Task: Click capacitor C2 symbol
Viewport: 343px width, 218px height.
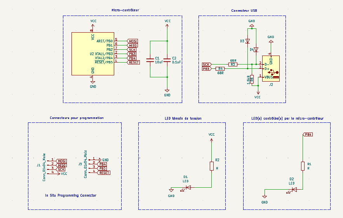Action: 167,60
